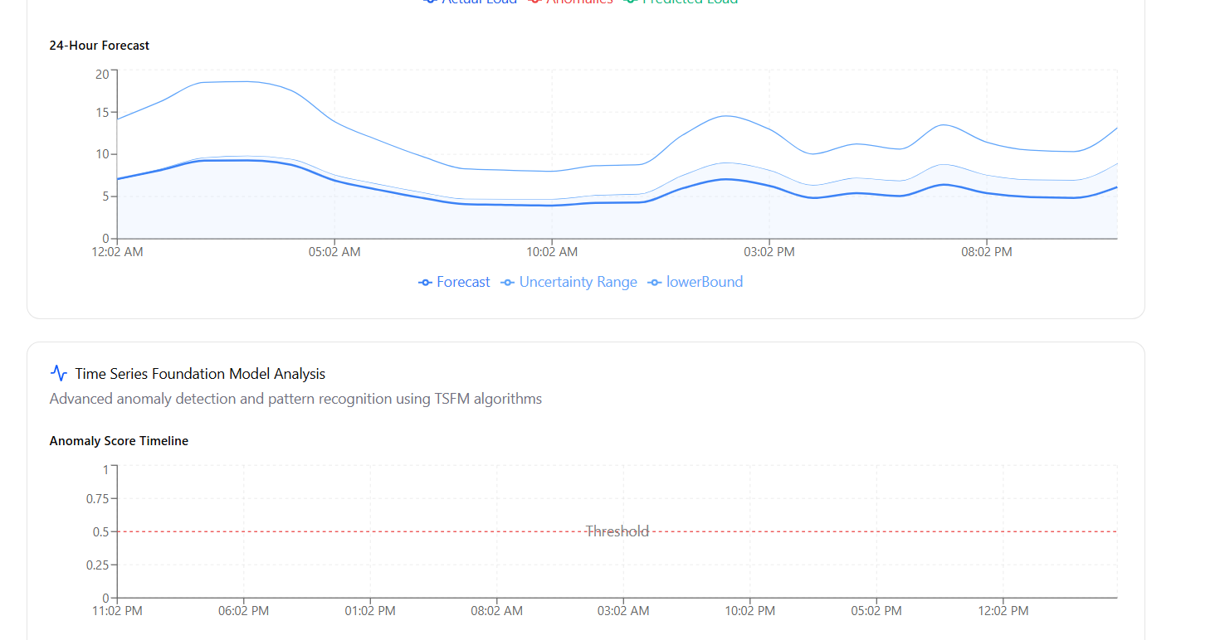Click the pulse icon beside Time Series Foundation Model Analysis

(x=58, y=373)
